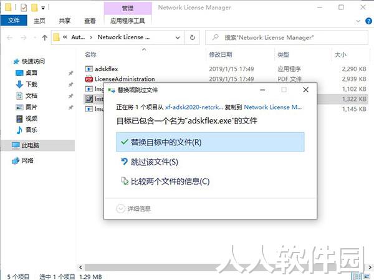The image size is (374, 280).
Task: Open 桌面 Desktop in sidebar
Action: click(31, 72)
